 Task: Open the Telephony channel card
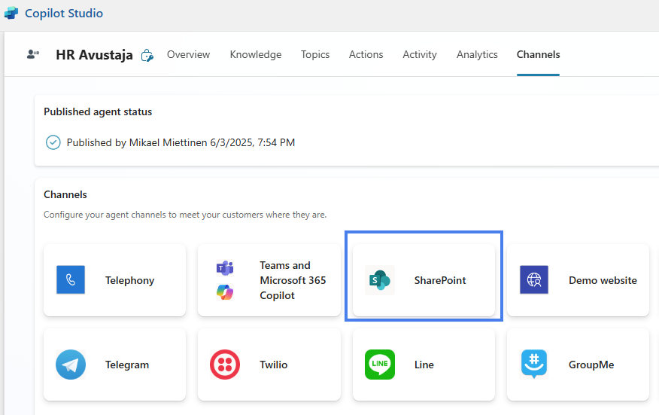[115, 280]
